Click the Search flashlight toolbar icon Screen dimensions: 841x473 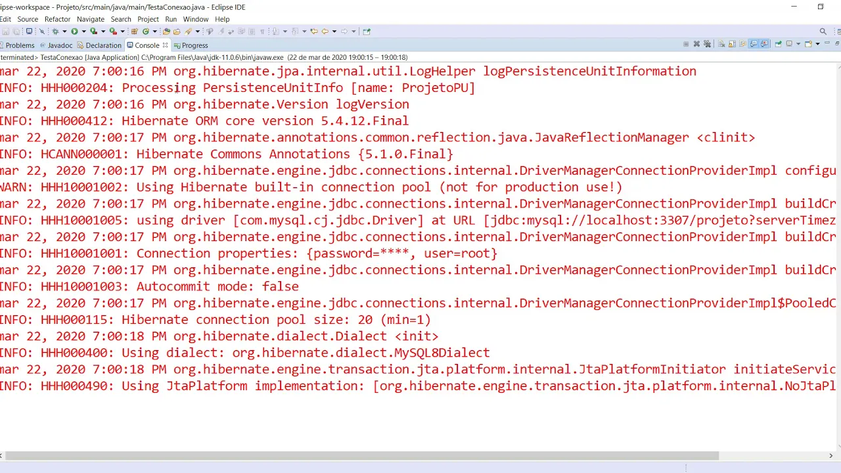[188, 31]
